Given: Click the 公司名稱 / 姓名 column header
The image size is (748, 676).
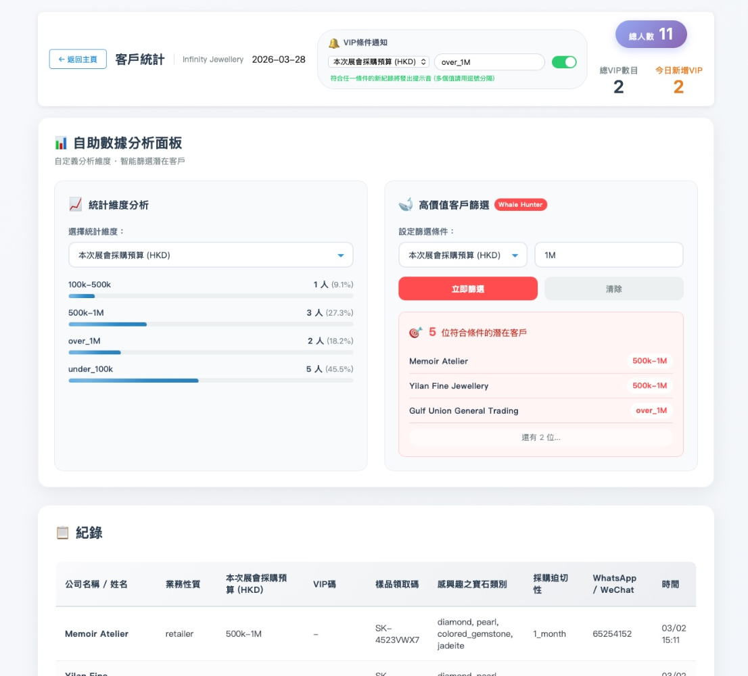Looking at the screenshot, I should 96,584.
